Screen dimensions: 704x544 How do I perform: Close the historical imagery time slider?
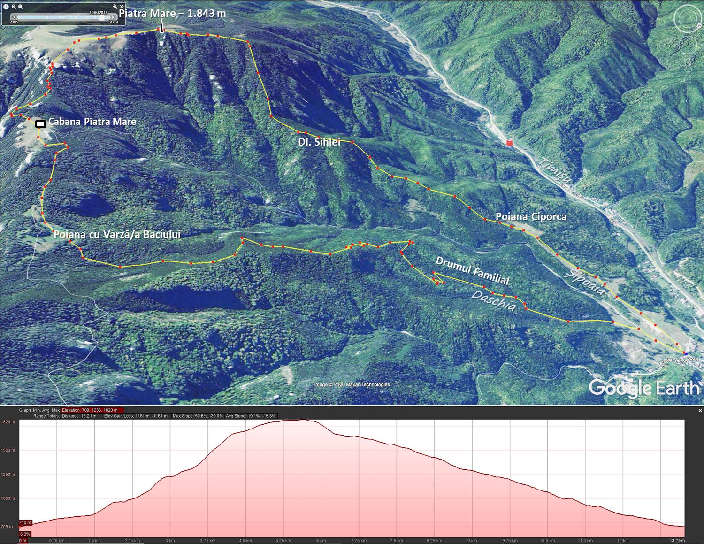click(x=122, y=7)
